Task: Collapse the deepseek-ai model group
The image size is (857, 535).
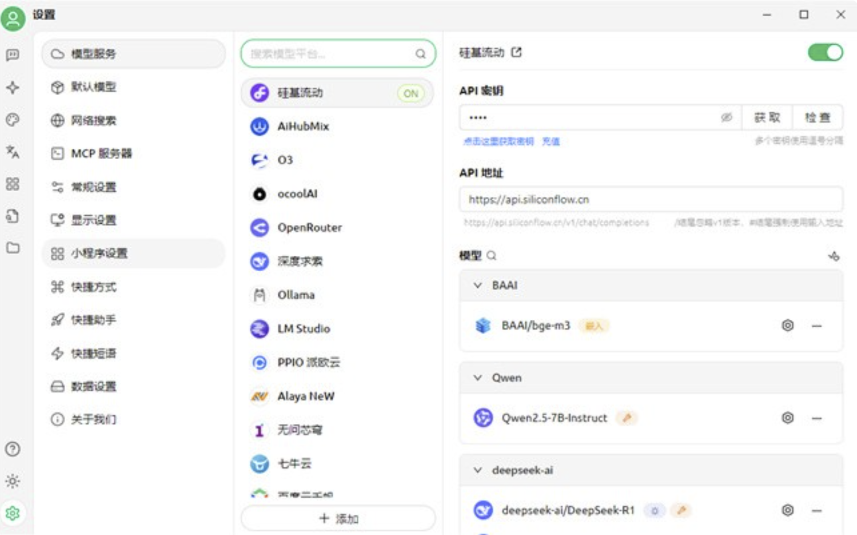Action: tap(478, 470)
